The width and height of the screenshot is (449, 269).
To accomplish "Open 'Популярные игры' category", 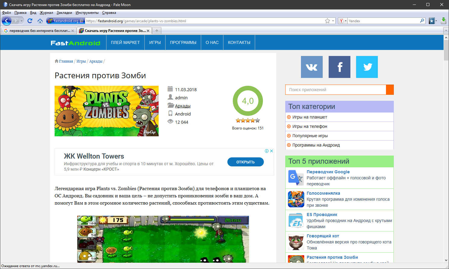I will [x=310, y=136].
